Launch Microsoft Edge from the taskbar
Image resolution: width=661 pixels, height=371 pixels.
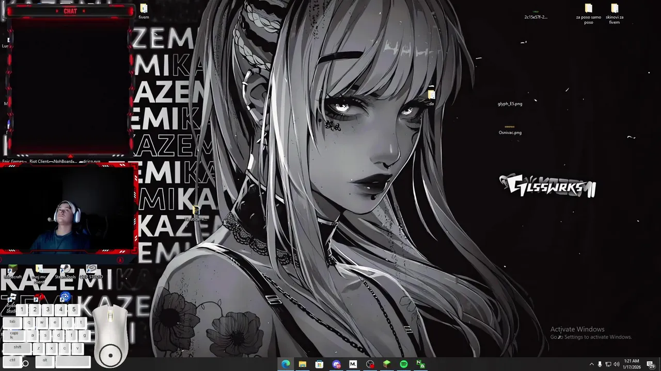286,364
